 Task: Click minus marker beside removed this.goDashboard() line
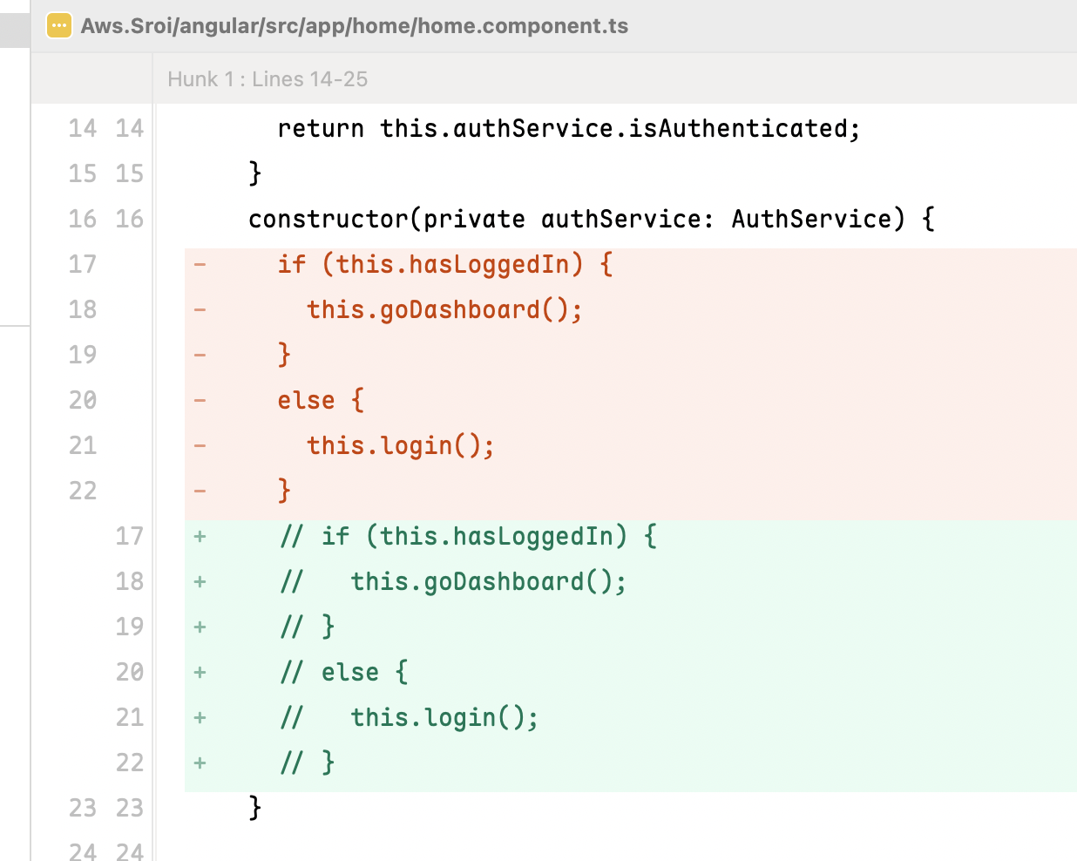[200, 309]
